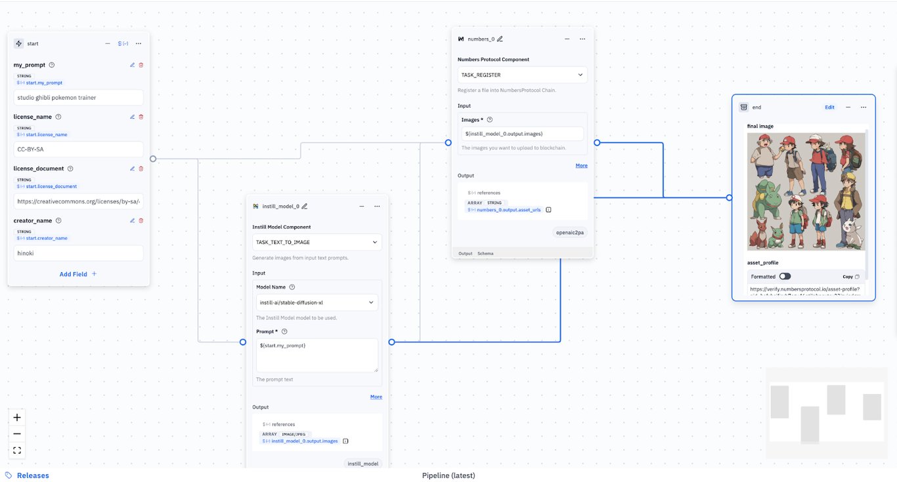Image resolution: width=897 pixels, height=482 pixels.
Task: Open the end node three-dot menu
Action: (864, 107)
